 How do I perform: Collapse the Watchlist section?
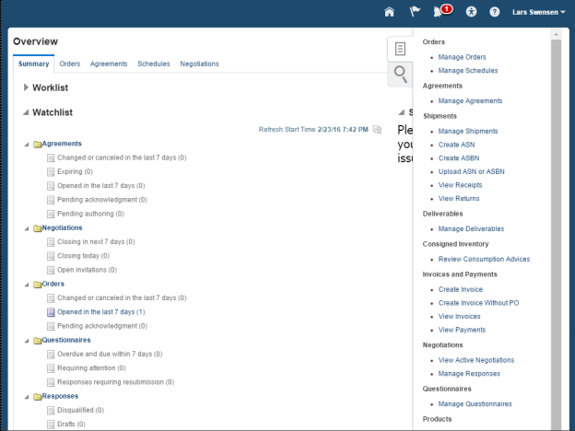point(26,112)
